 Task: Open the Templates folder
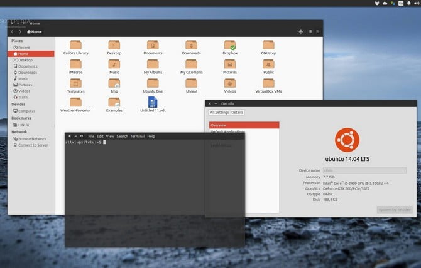(x=75, y=83)
